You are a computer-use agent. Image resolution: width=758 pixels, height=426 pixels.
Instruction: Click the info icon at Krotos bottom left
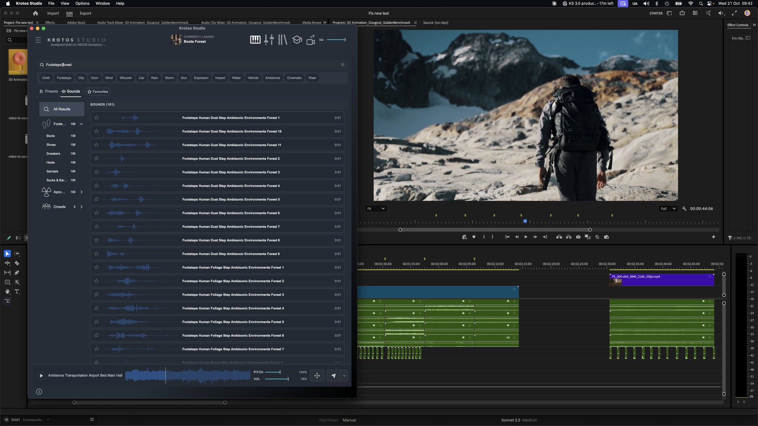pos(39,392)
